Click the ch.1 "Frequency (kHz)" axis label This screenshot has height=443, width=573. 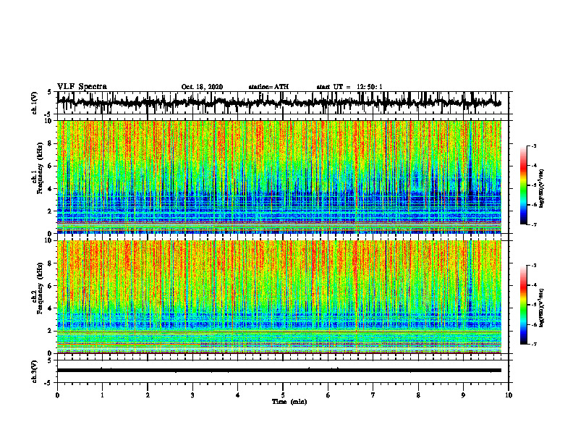[40, 168]
